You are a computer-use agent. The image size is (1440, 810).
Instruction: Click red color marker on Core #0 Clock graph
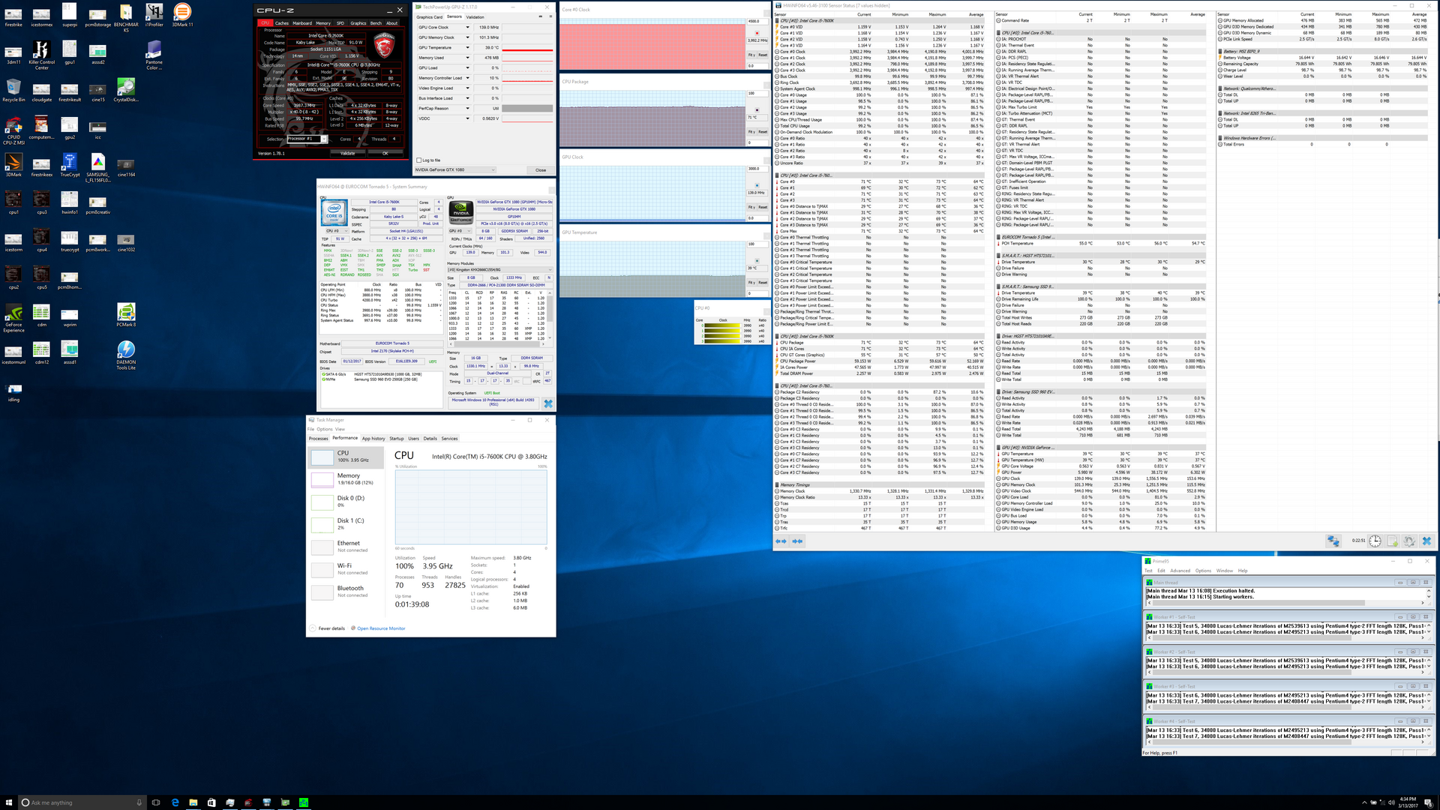pyautogui.click(x=757, y=32)
